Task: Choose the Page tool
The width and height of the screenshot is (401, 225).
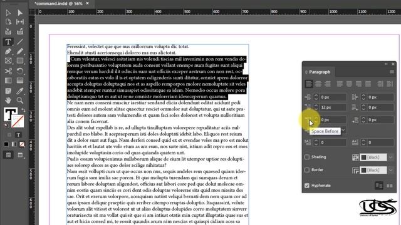Action: 8,22
